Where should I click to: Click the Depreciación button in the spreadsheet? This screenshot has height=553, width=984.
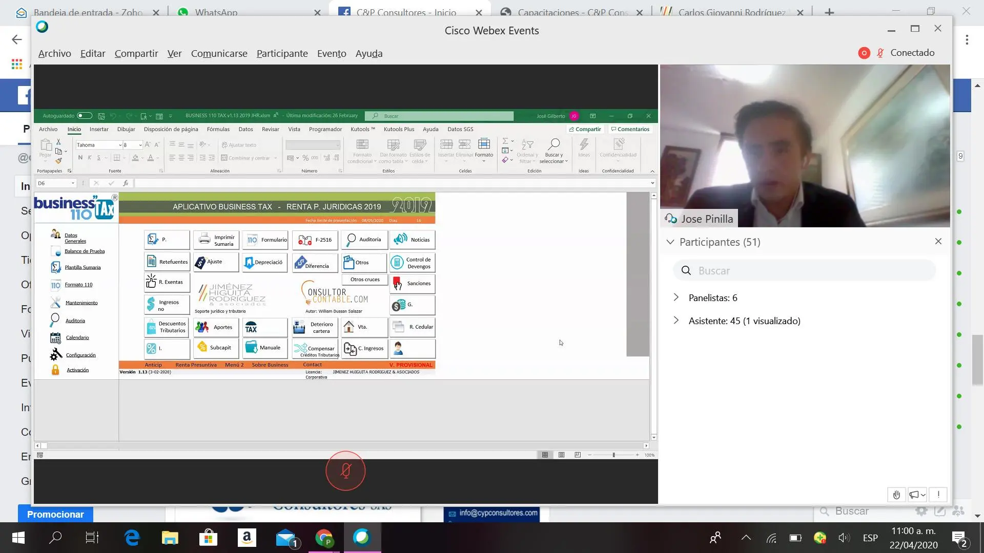coord(265,262)
